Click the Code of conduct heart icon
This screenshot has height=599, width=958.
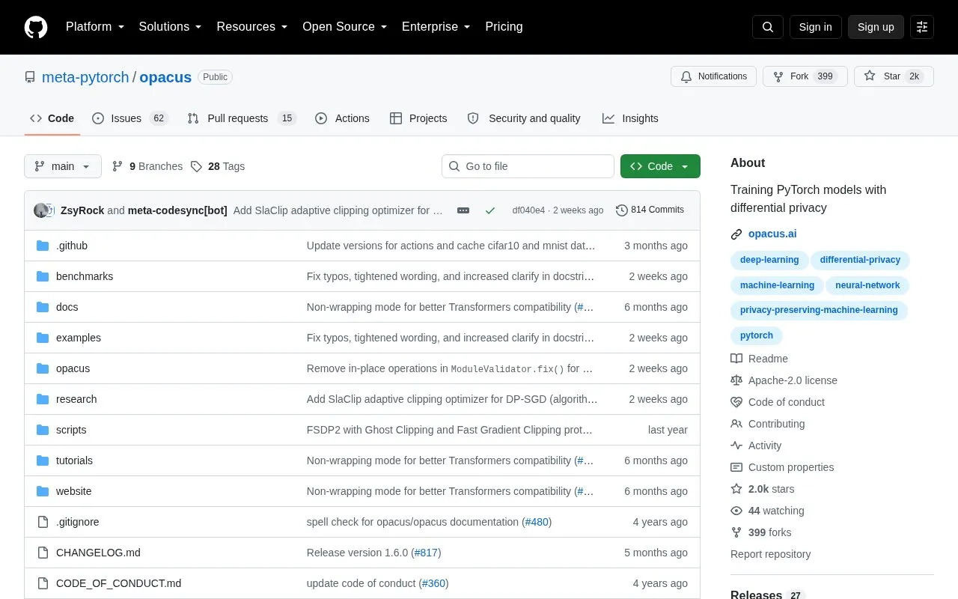736,402
